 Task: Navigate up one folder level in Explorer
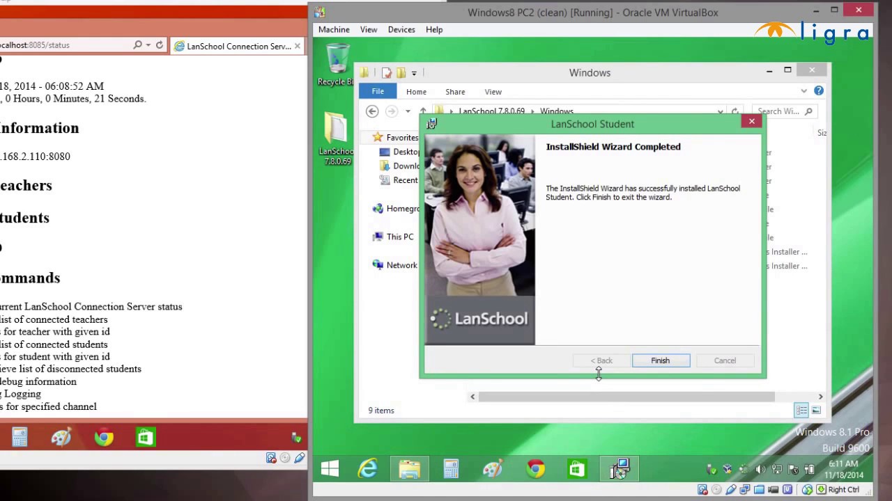click(423, 111)
